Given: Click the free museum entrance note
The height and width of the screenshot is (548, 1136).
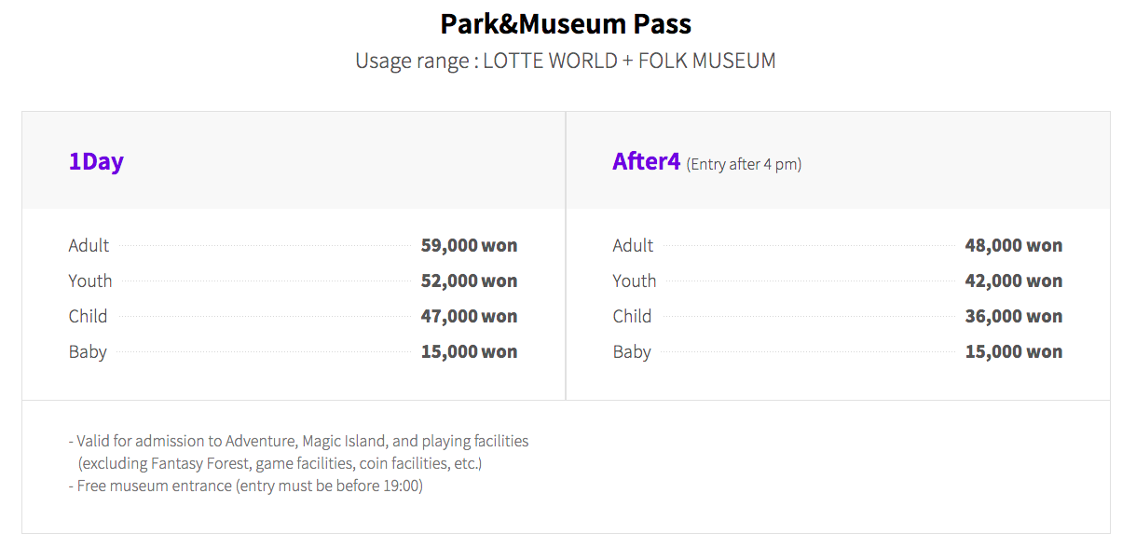Looking at the screenshot, I should coord(245,486).
